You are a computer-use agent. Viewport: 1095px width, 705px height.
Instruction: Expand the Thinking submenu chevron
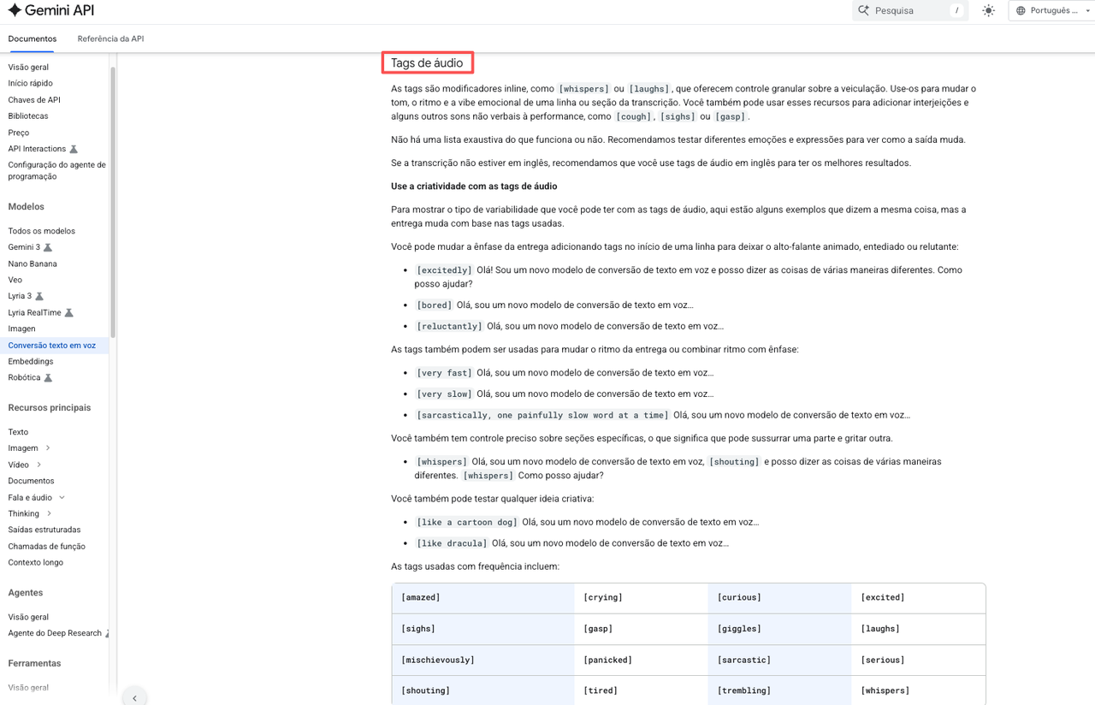point(49,514)
